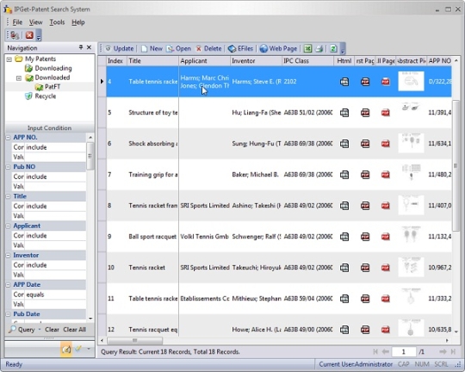Open full page PDF for row 11

385,299
